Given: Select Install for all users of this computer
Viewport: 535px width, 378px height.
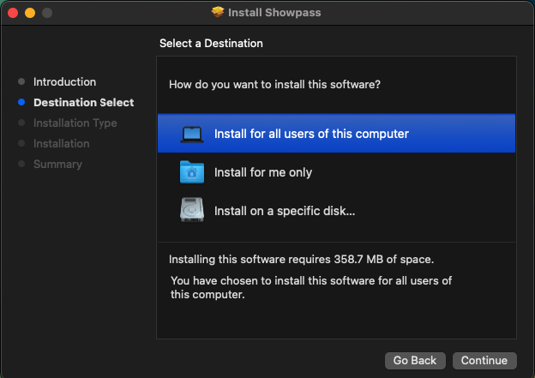Looking at the screenshot, I should point(336,134).
